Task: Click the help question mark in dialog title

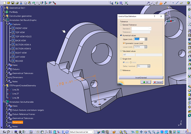Action: point(154,16)
